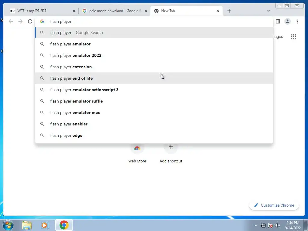Choose the flash player emulator ruffle suggestion
Image resolution: width=308 pixels, height=231 pixels.
[154, 101]
